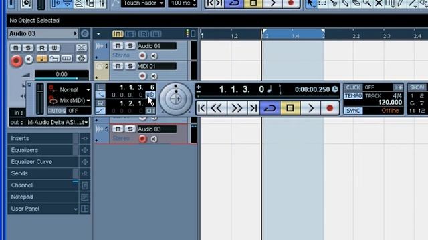Expand the track list header arrow menu
The image size is (428, 240).
pos(98,34)
